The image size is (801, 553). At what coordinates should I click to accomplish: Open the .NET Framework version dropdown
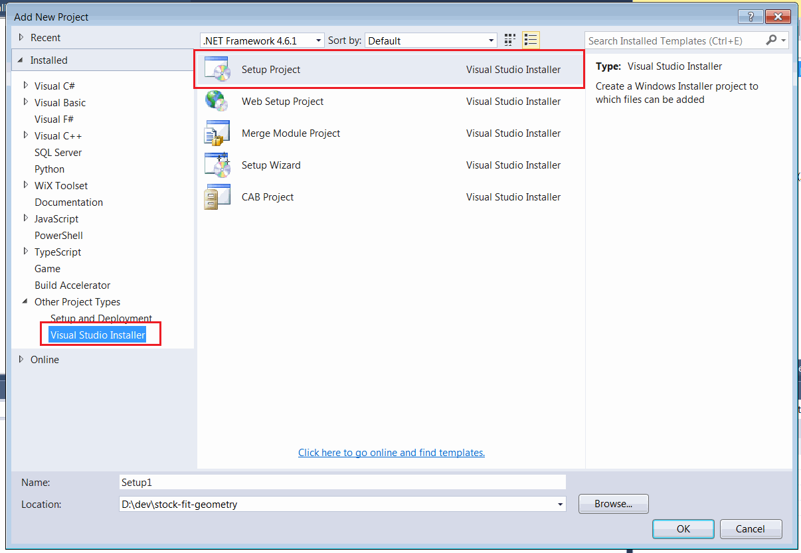tap(262, 40)
